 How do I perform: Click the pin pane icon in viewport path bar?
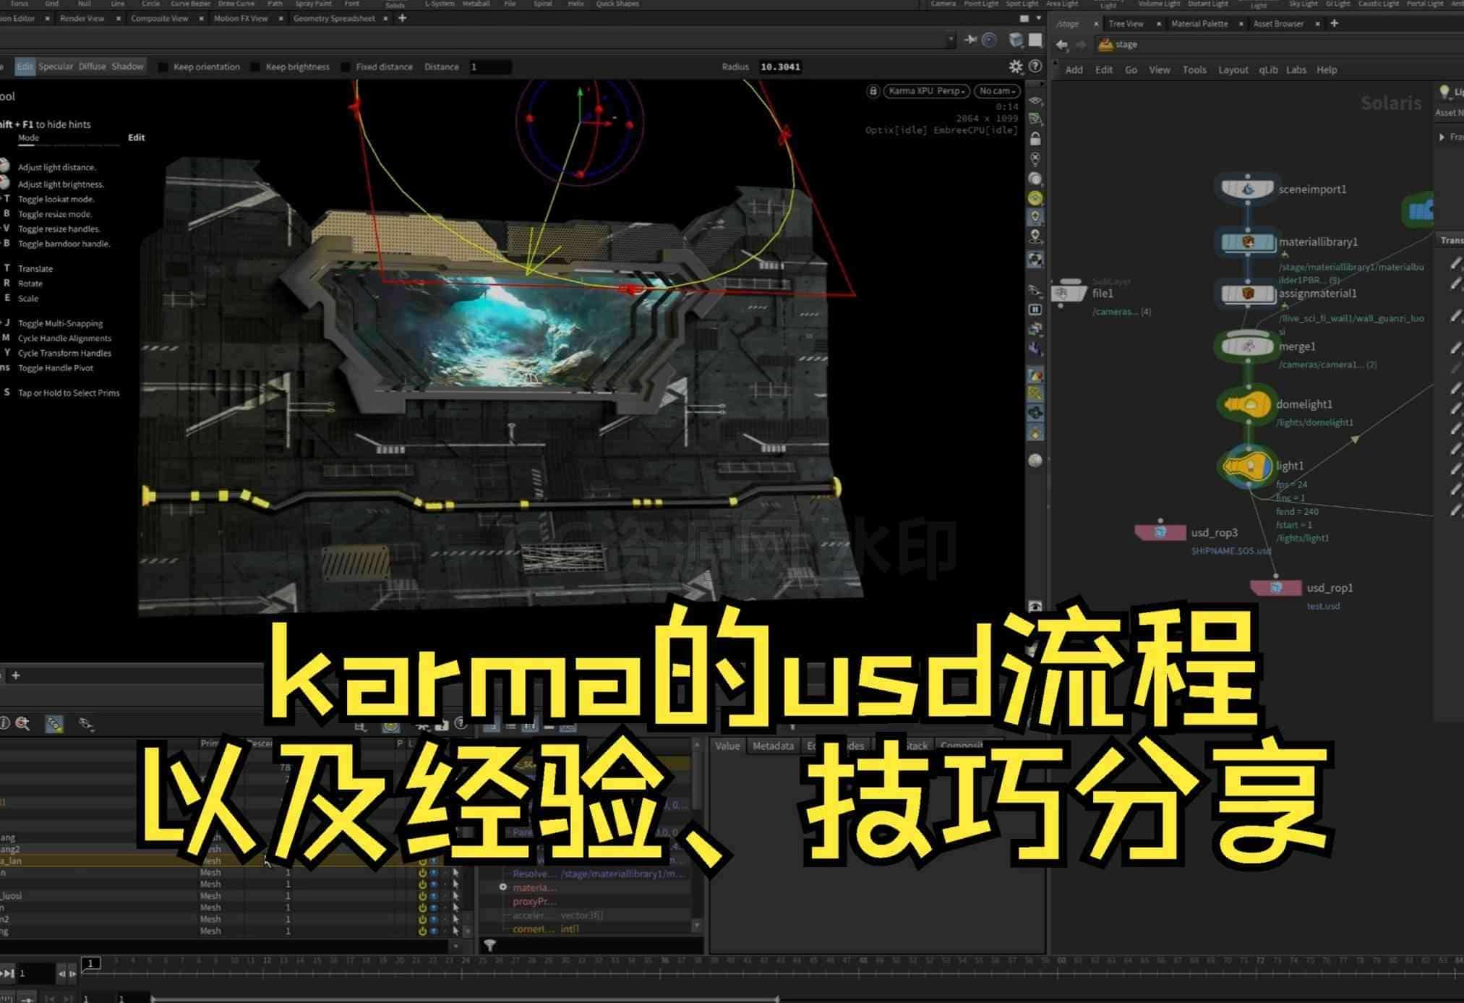(970, 40)
